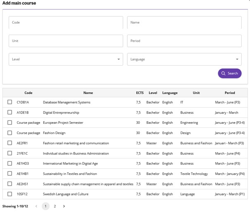Click Textile Technology unit cell
Viewport: 250px width, 212px height.
(194, 174)
